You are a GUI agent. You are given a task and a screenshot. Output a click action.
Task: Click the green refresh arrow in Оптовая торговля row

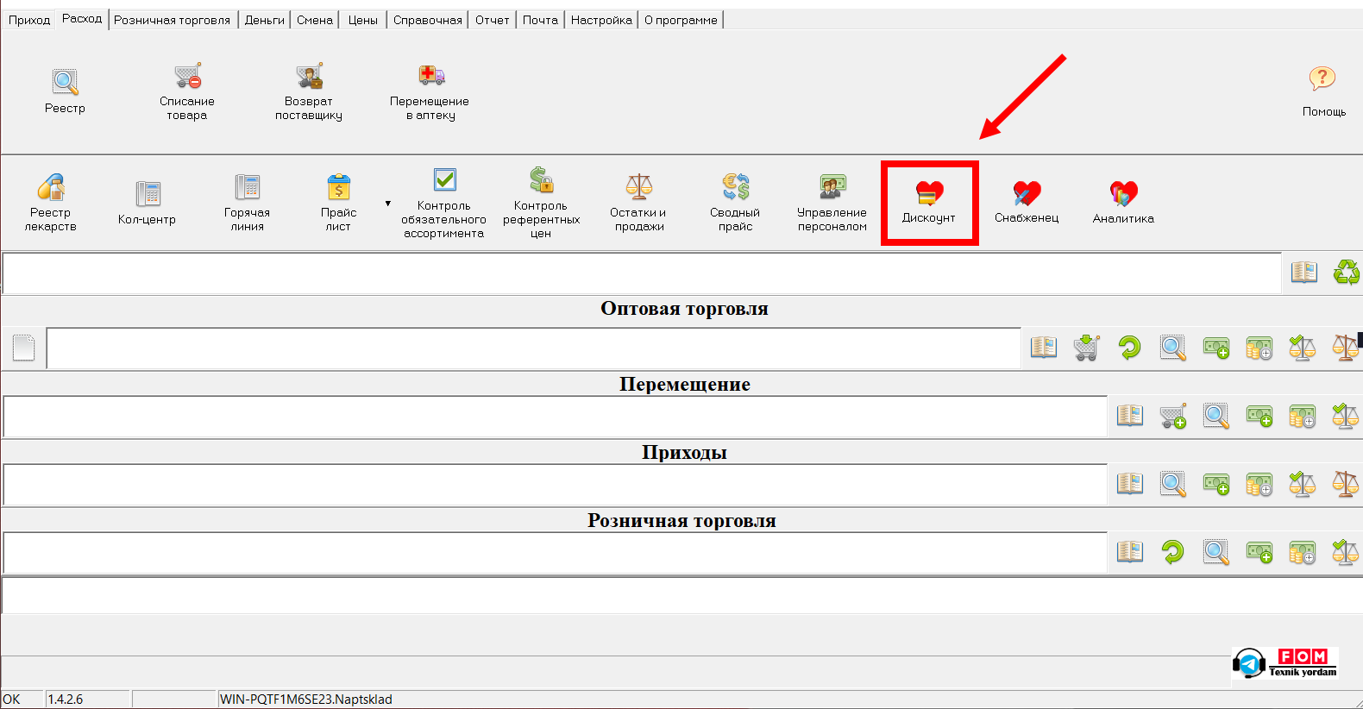tap(1130, 348)
